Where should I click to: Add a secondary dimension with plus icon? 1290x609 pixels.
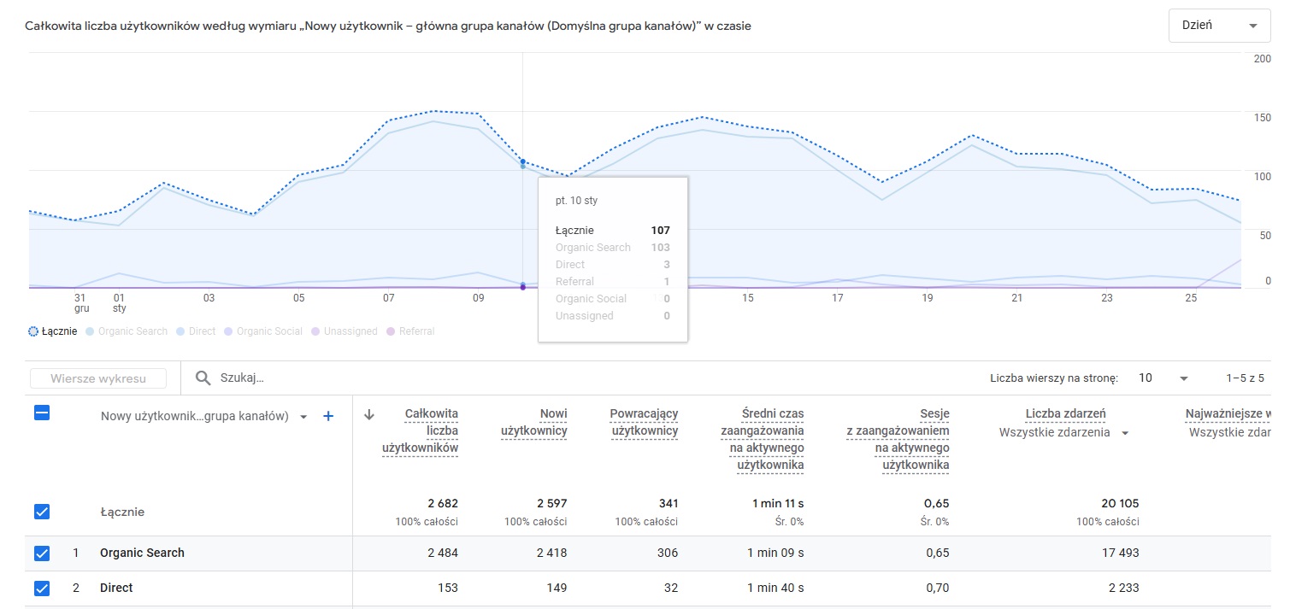[327, 416]
